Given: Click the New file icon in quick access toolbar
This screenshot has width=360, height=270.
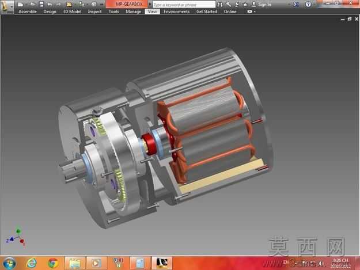Looking at the screenshot, I should (21, 4).
